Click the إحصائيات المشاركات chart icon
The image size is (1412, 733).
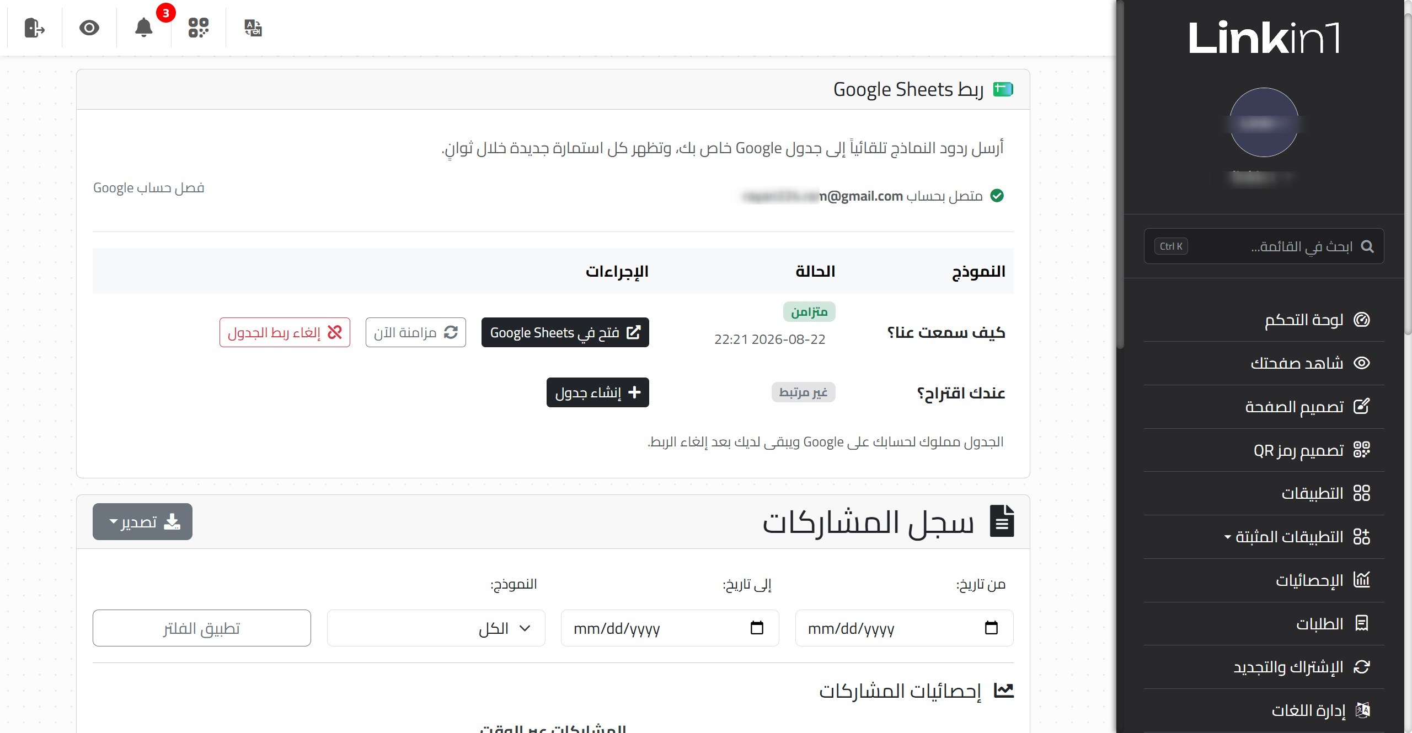(1004, 691)
